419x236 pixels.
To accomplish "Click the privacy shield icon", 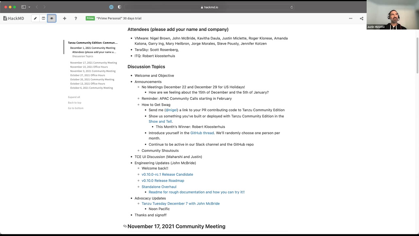I will pos(119,7).
